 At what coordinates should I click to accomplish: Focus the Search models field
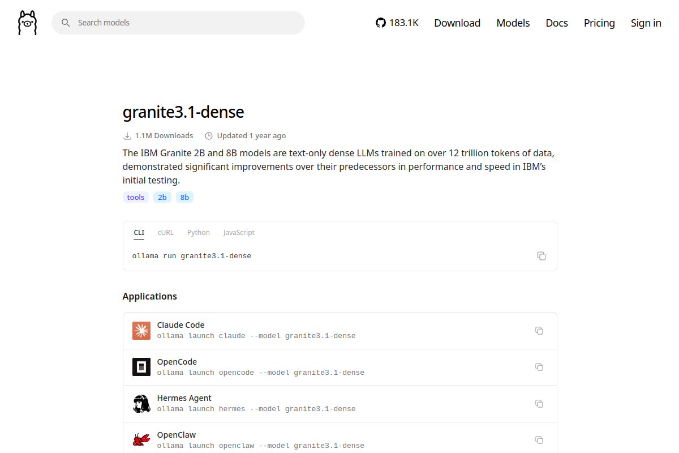(178, 23)
